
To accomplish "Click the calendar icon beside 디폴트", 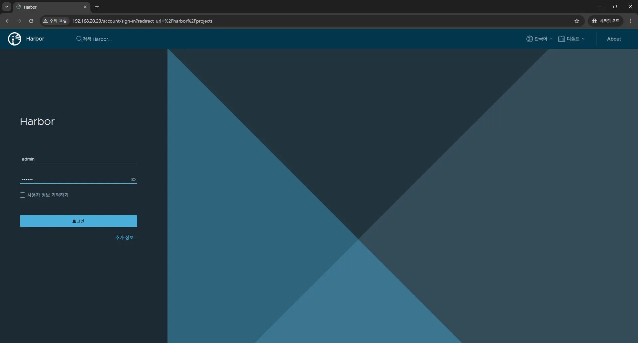I will (561, 39).
